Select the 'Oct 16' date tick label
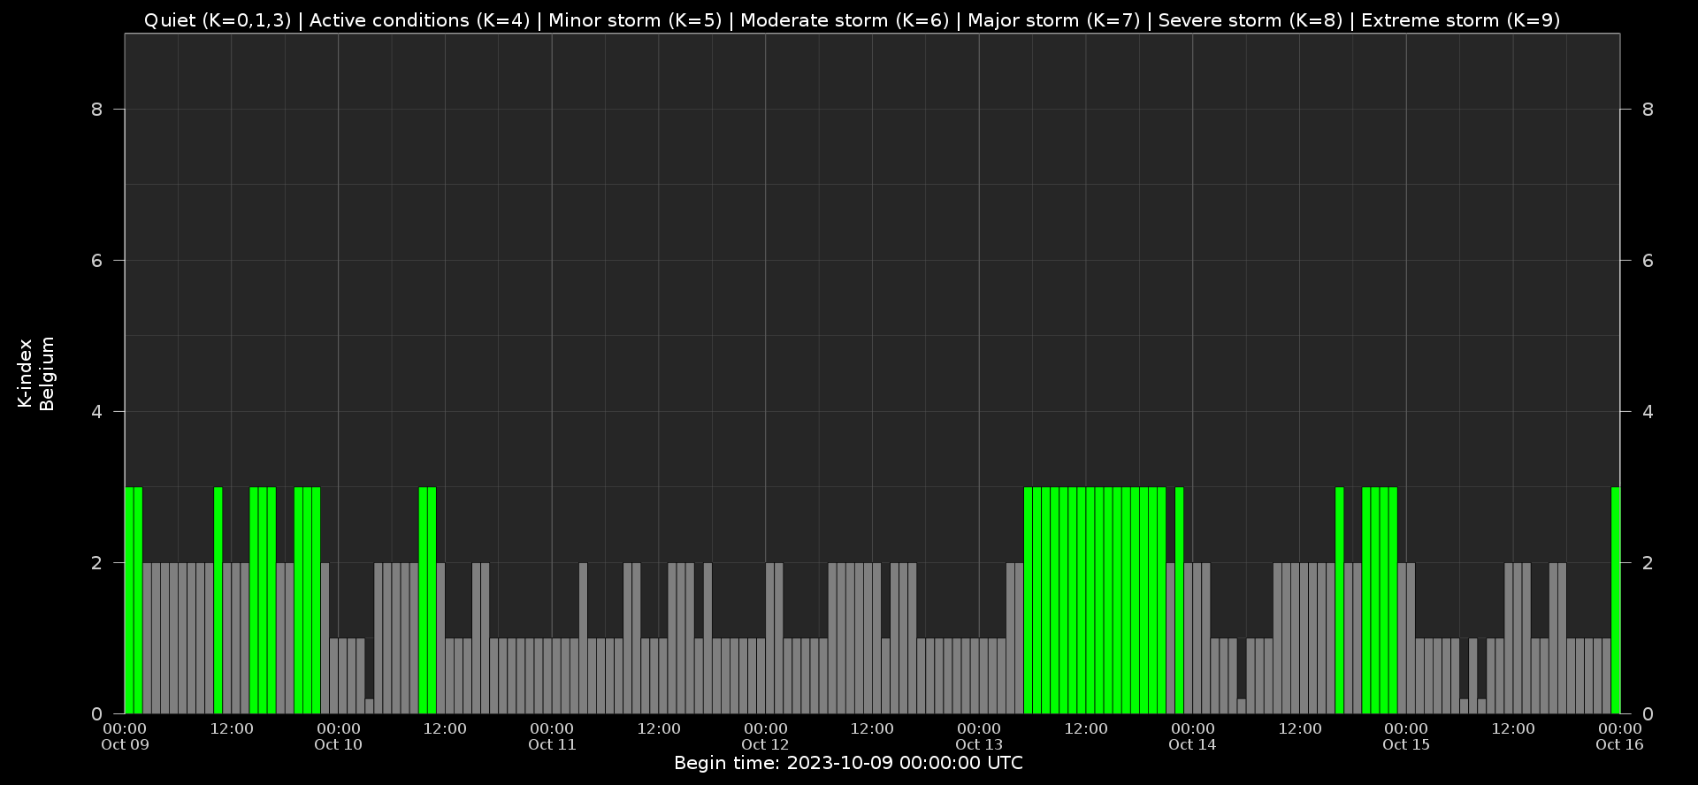The image size is (1698, 785). [x=1619, y=744]
